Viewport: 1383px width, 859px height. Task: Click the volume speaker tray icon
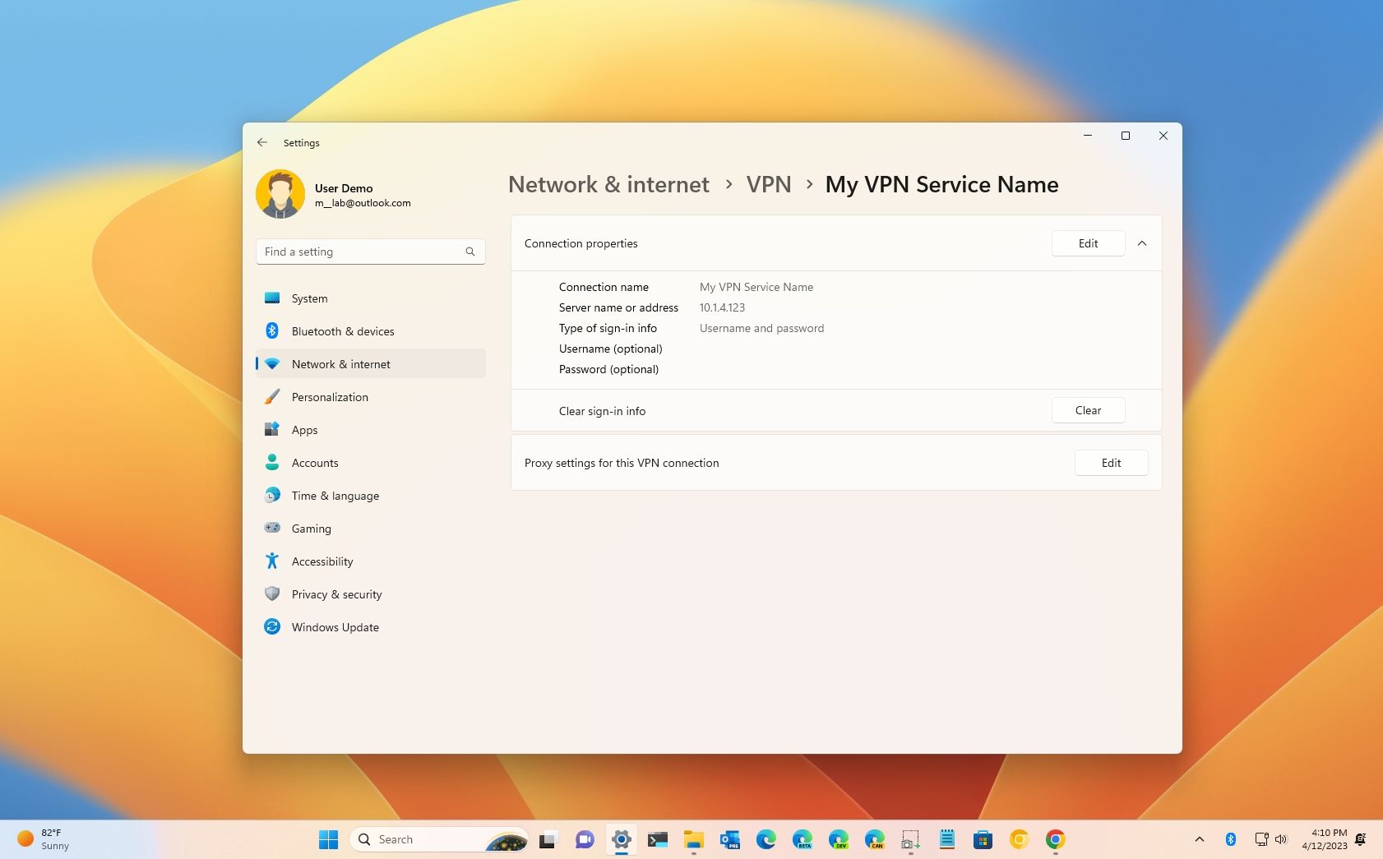pos(1281,839)
